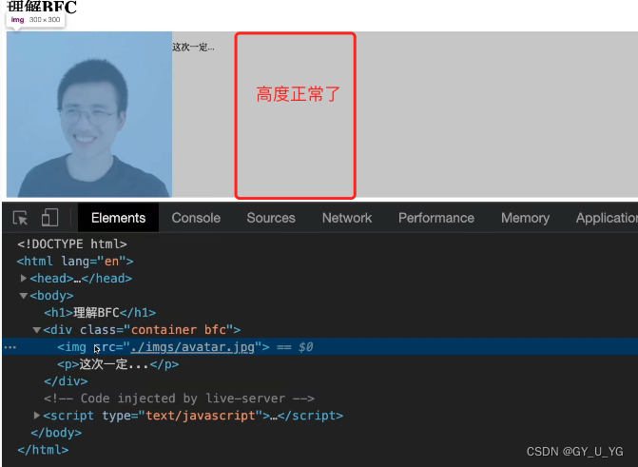
Task: Select the DOCTYPE html line
Action: click(72, 243)
